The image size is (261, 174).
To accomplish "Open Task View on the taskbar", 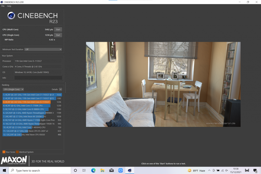I will (84, 170).
